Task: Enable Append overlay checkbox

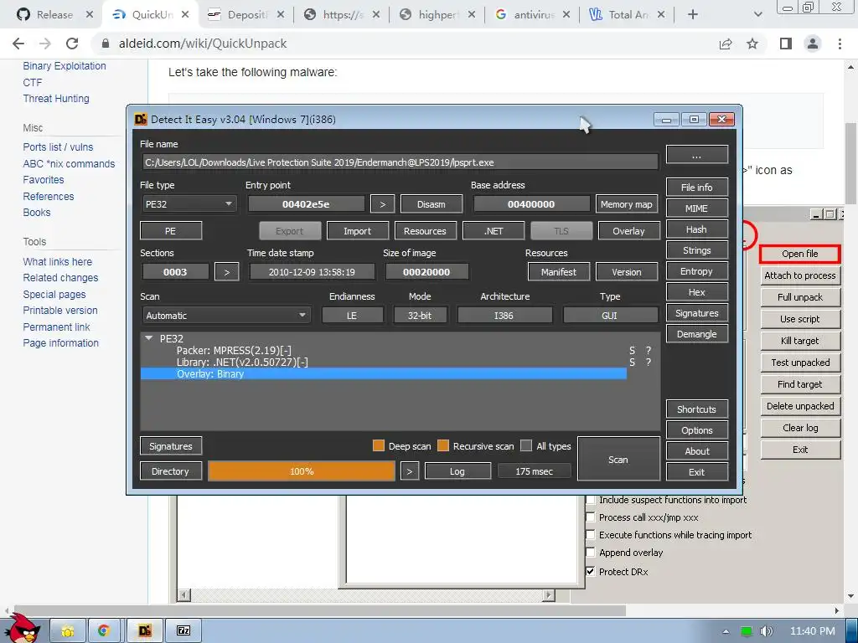Action: (x=591, y=553)
